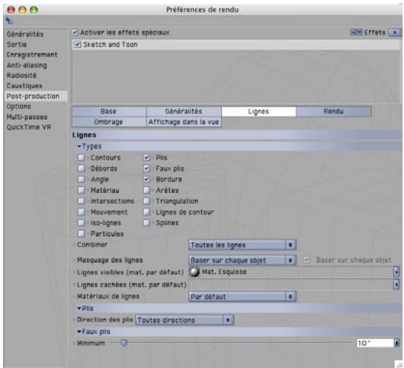Switch to the Ombrage tab

(108, 121)
